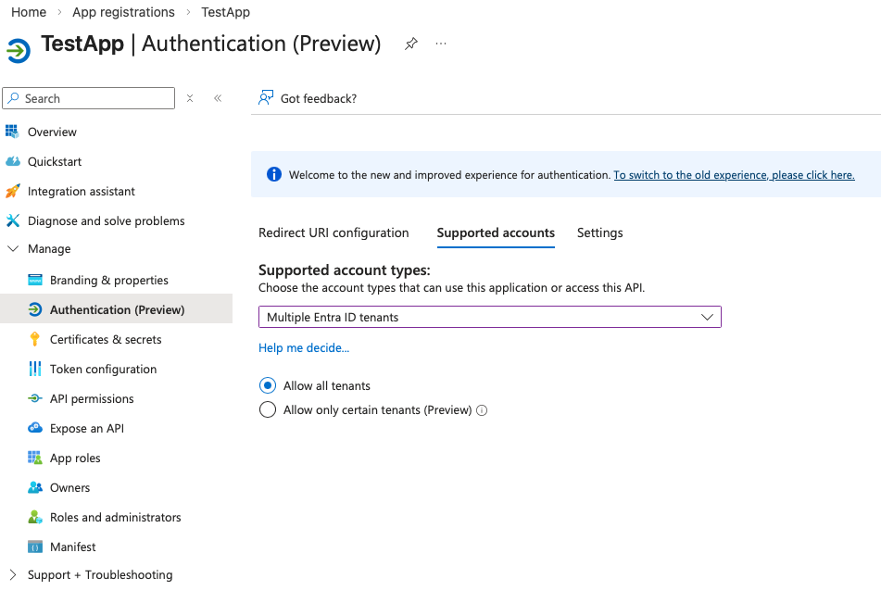The image size is (881, 603).
Task: Select the Allow all tenants radio button
Action: [x=268, y=385]
